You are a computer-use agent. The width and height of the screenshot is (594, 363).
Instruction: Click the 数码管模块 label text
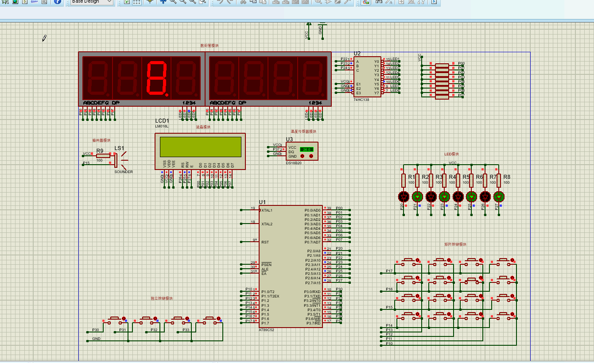pos(210,46)
